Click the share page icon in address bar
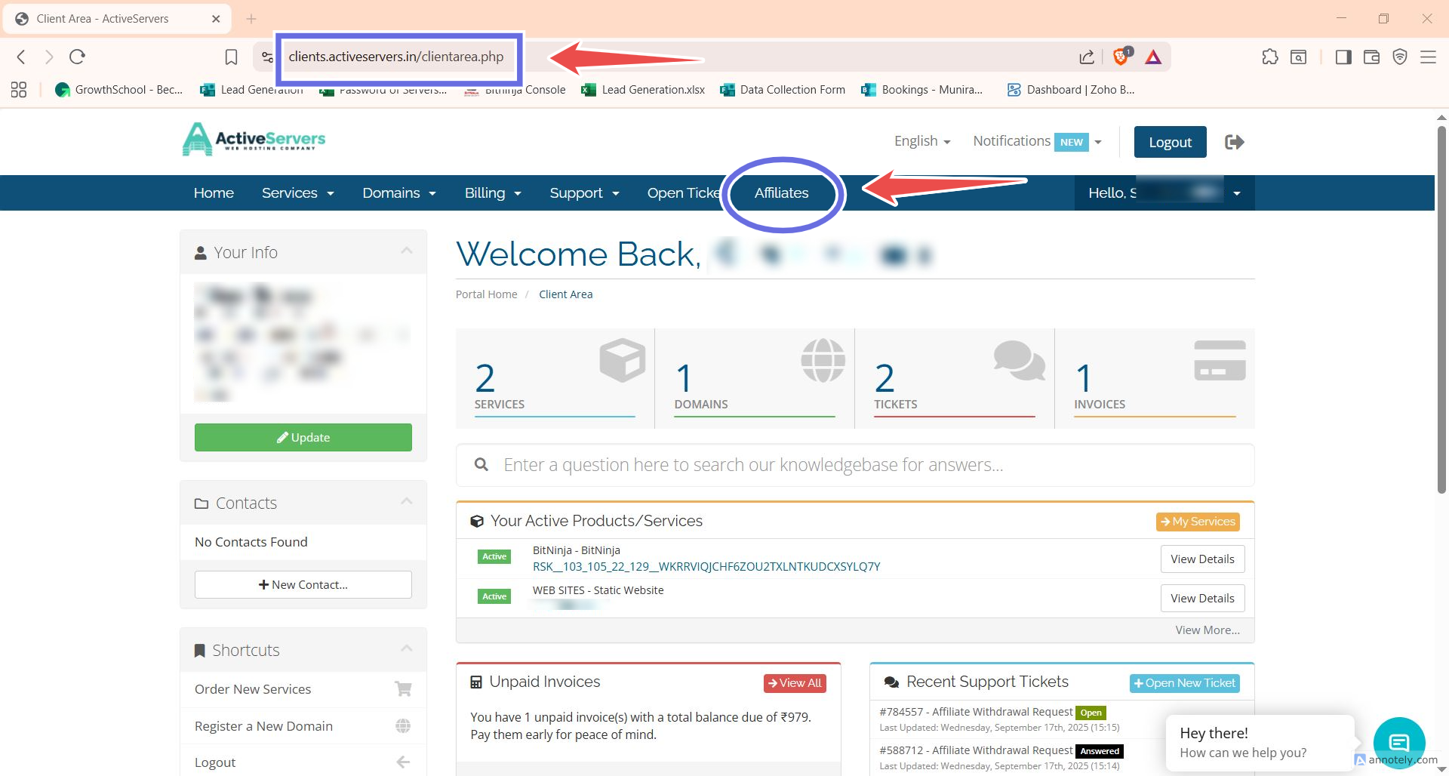The height and width of the screenshot is (776, 1449). click(x=1087, y=57)
